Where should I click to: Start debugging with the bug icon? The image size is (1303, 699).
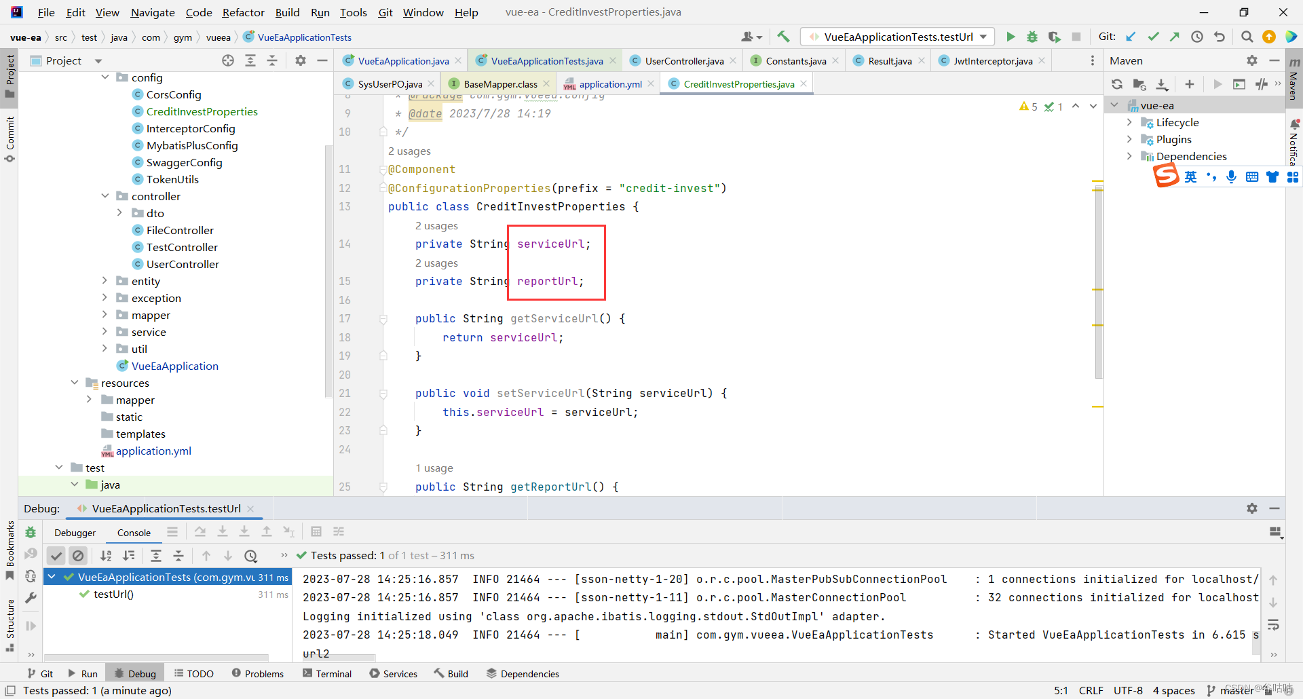coord(1032,37)
